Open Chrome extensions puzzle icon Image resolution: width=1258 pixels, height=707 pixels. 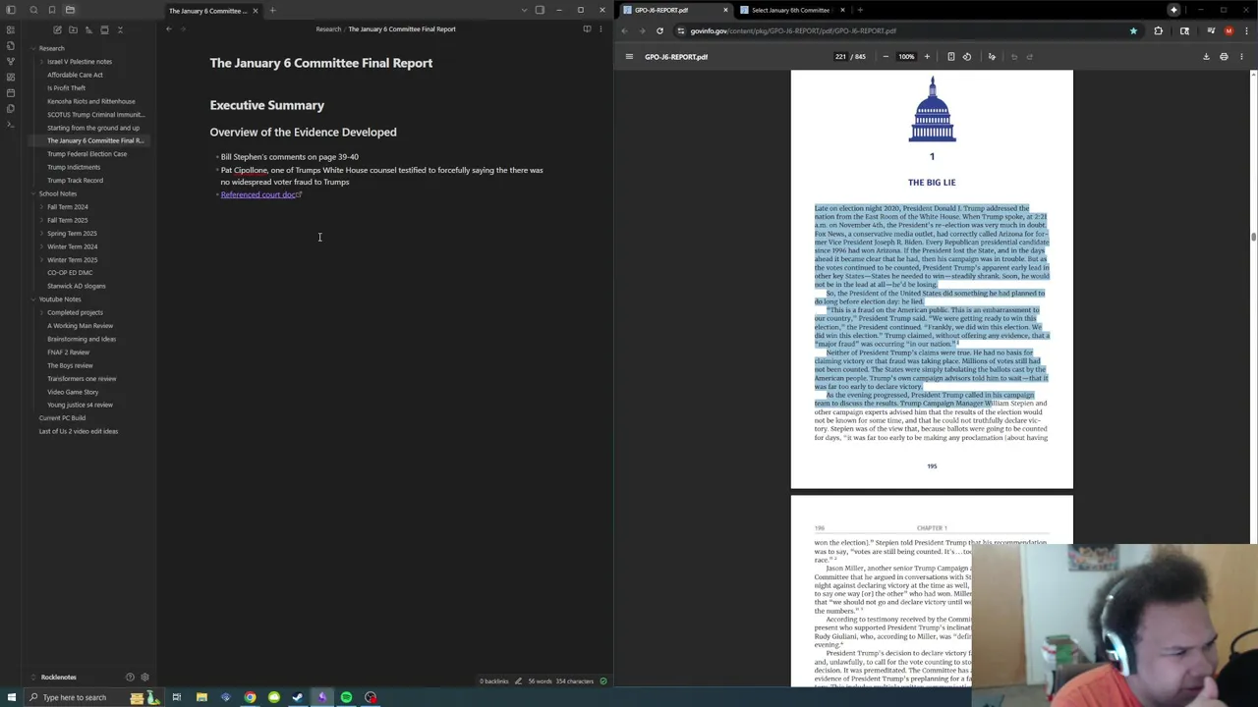coord(1158,30)
